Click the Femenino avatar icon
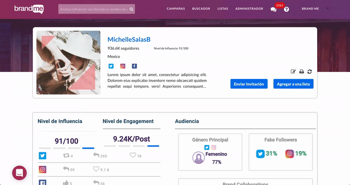Screen dimensions: 350x185 point(199,158)
